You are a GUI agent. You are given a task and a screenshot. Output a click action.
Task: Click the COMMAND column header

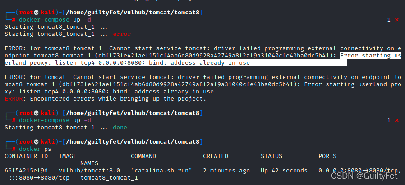coord(143,156)
